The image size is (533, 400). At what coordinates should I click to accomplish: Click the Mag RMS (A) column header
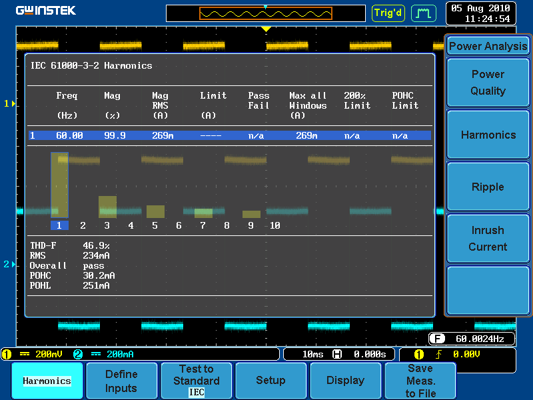[160, 105]
